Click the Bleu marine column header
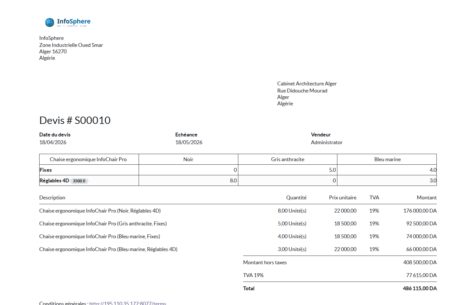The height and width of the screenshot is (305, 476). [387, 160]
